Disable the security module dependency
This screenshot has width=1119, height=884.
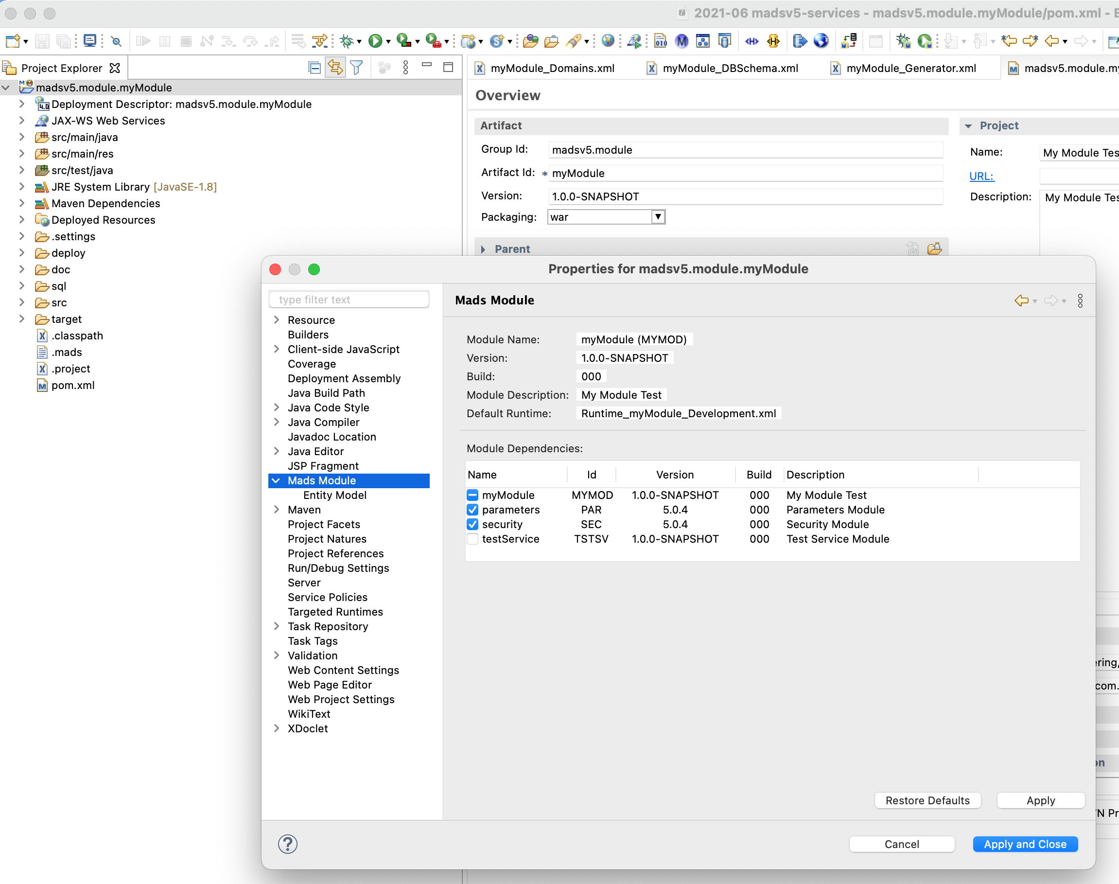tap(472, 524)
